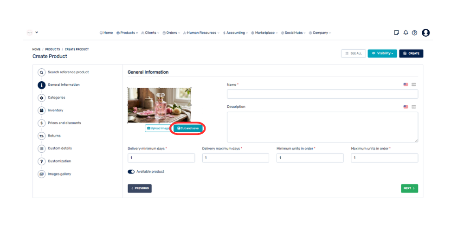The width and height of the screenshot is (464, 232).
Task: Select the Inventory sidebar icon
Action: coord(41,110)
